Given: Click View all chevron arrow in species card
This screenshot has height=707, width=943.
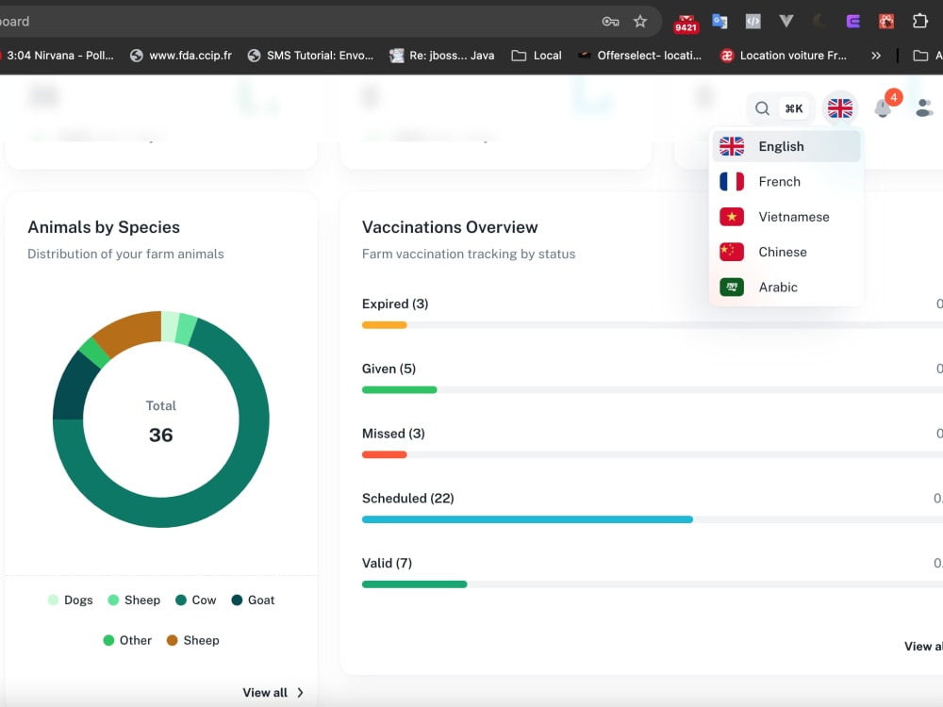Looking at the screenshot, I should [300, 693].
